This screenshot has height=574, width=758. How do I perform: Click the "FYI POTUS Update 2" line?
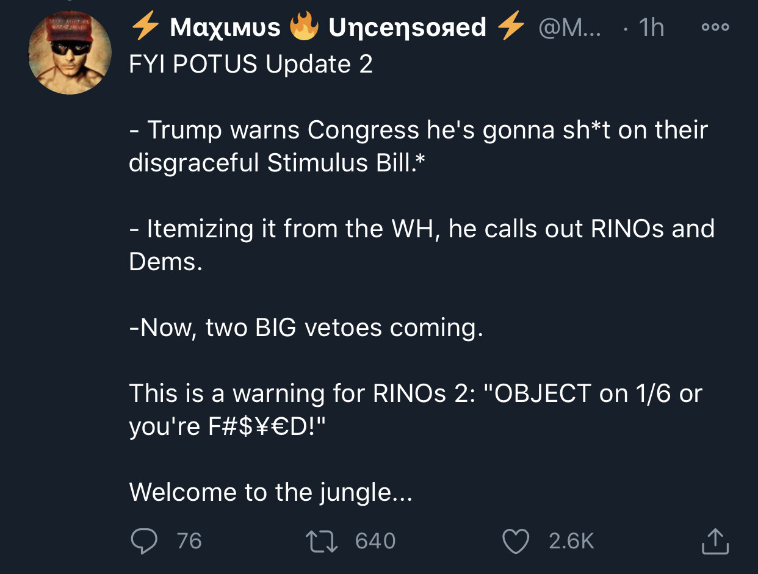pyautogui.click(x=251, y=65)
